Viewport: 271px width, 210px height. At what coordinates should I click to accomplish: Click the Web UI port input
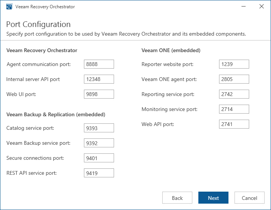point(99,94)
